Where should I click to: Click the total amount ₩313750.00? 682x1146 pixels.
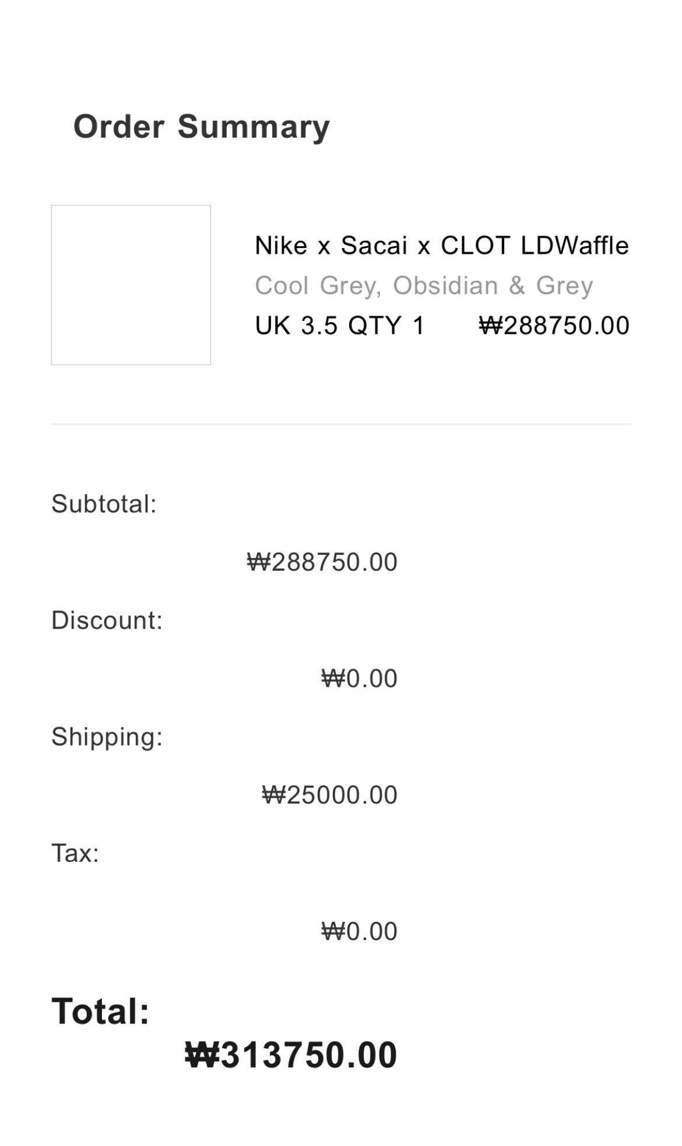[x=290, y=1055]
